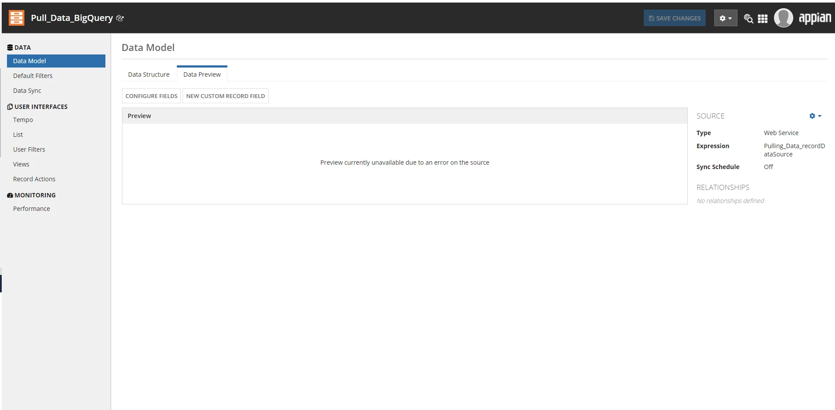
Task: Click the Preview panel header
Action: pyautogui.click(x=405, y=116)
